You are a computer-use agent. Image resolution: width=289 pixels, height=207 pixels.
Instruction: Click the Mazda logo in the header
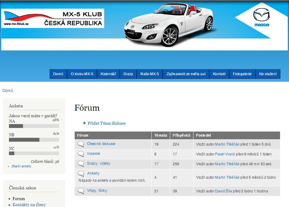261,18
